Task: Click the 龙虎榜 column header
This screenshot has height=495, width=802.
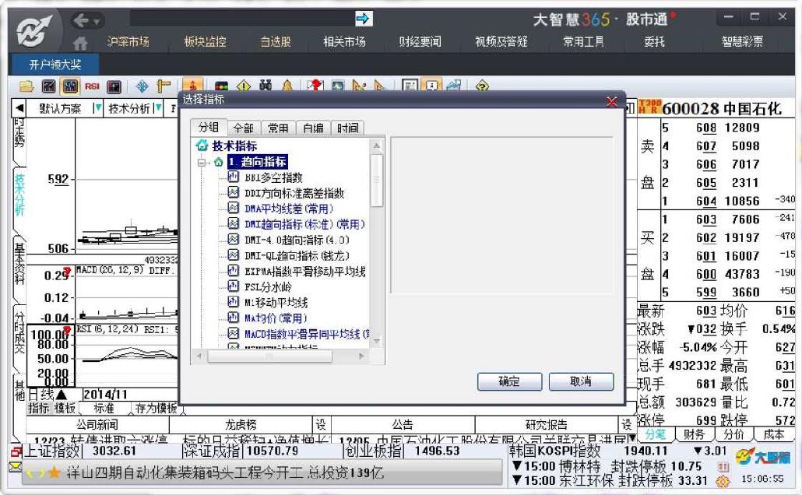Action: [x=241, y=424]
